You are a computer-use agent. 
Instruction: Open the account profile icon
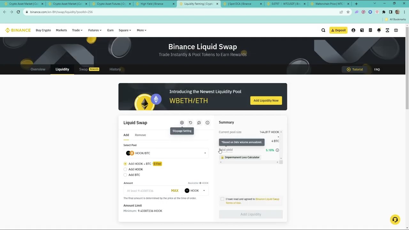pos(353,30)
